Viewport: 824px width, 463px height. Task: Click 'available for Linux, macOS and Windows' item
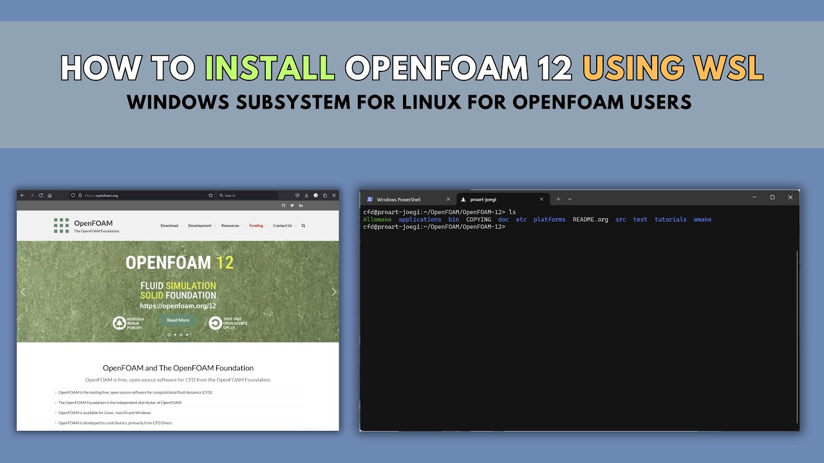pyautogui.click(x=104, y=413)
